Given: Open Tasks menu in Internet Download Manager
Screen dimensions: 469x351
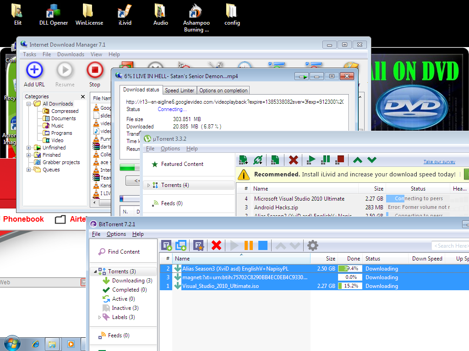Looking at the screenshot, I should (x=30, y=54).
